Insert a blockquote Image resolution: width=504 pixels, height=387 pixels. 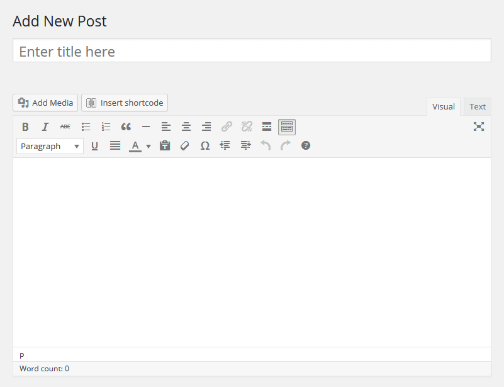126,126
